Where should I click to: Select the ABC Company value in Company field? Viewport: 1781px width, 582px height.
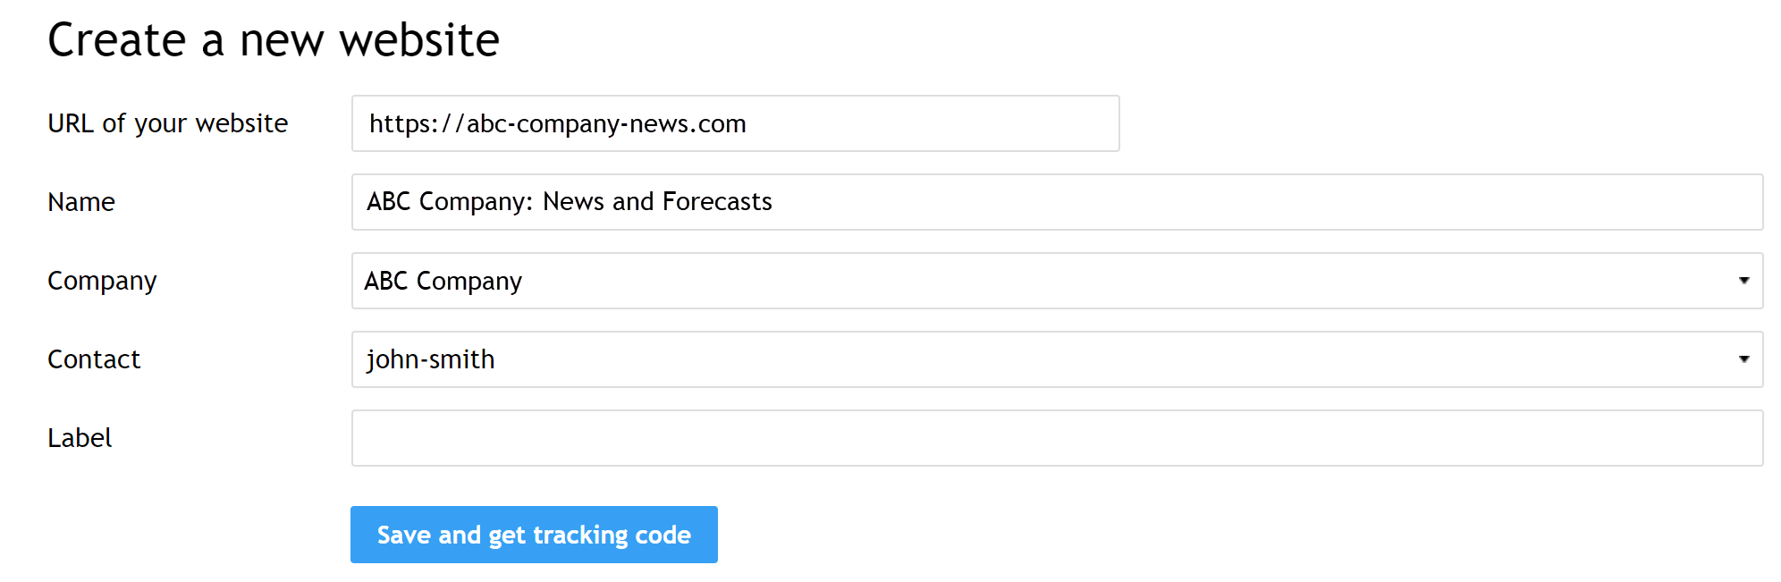(x=1055, y=281)
